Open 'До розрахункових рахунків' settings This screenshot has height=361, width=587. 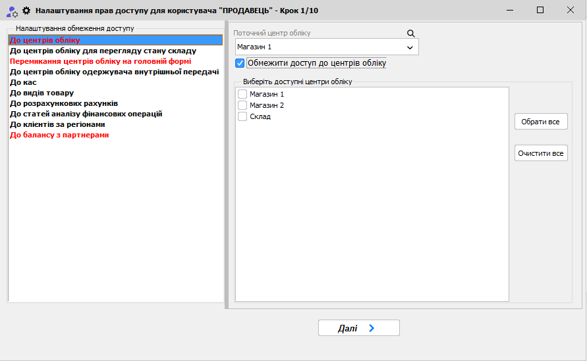point(64,103)
